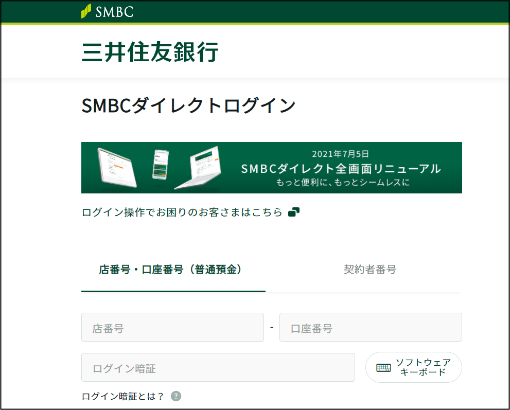Open the ソフトウェアキーボード button
Viewport: 510px width, 410px height.
pos(414,367)
